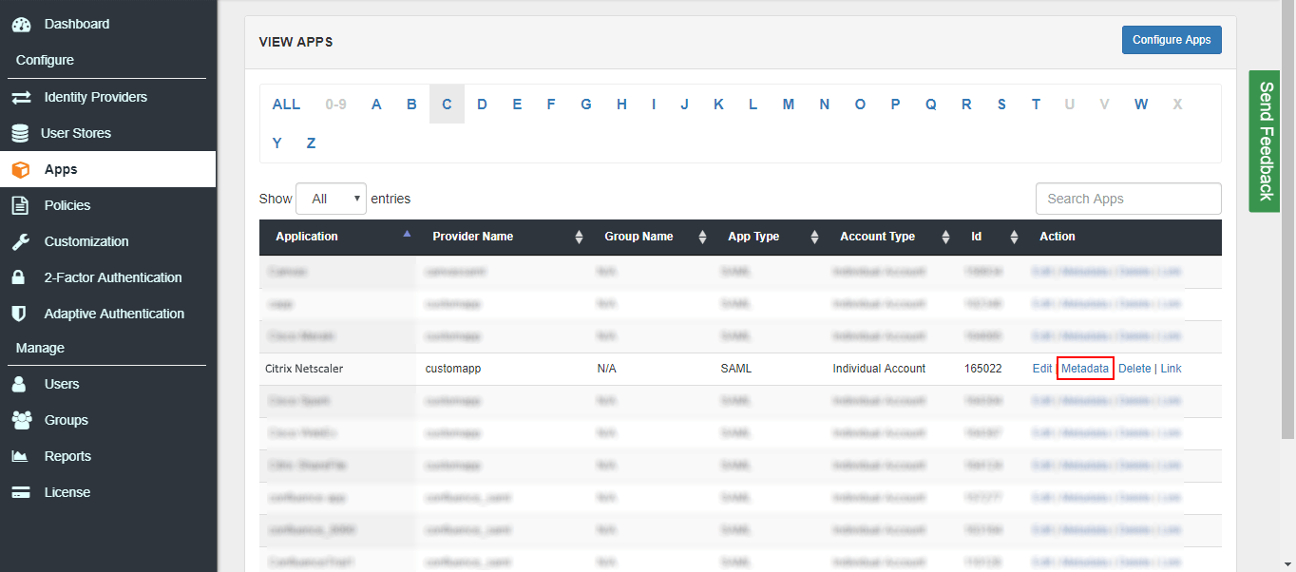
Task: Open Groups using the people icon
Action: coord(22,420)
